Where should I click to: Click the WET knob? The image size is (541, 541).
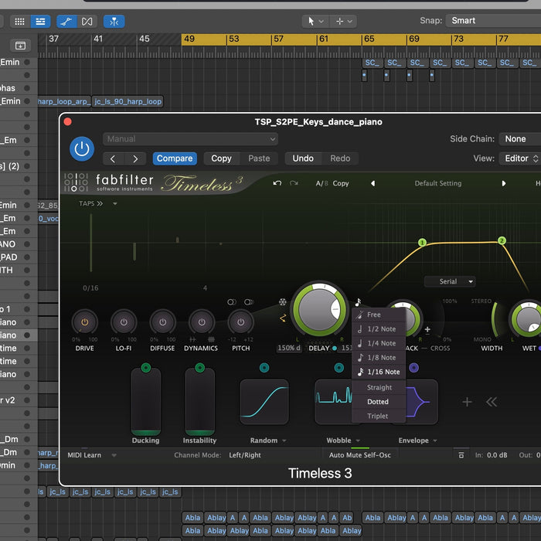coord(526,318)
